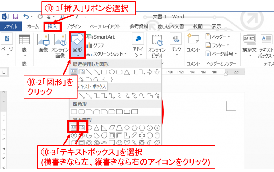Click the Undo arrow icon
This screenshot has height=172, width=274.
[26, 17]
